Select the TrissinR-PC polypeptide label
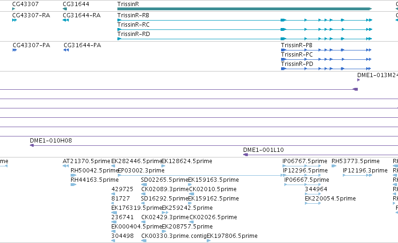Viewport: 398px width, 243px height. pos(297,55)
